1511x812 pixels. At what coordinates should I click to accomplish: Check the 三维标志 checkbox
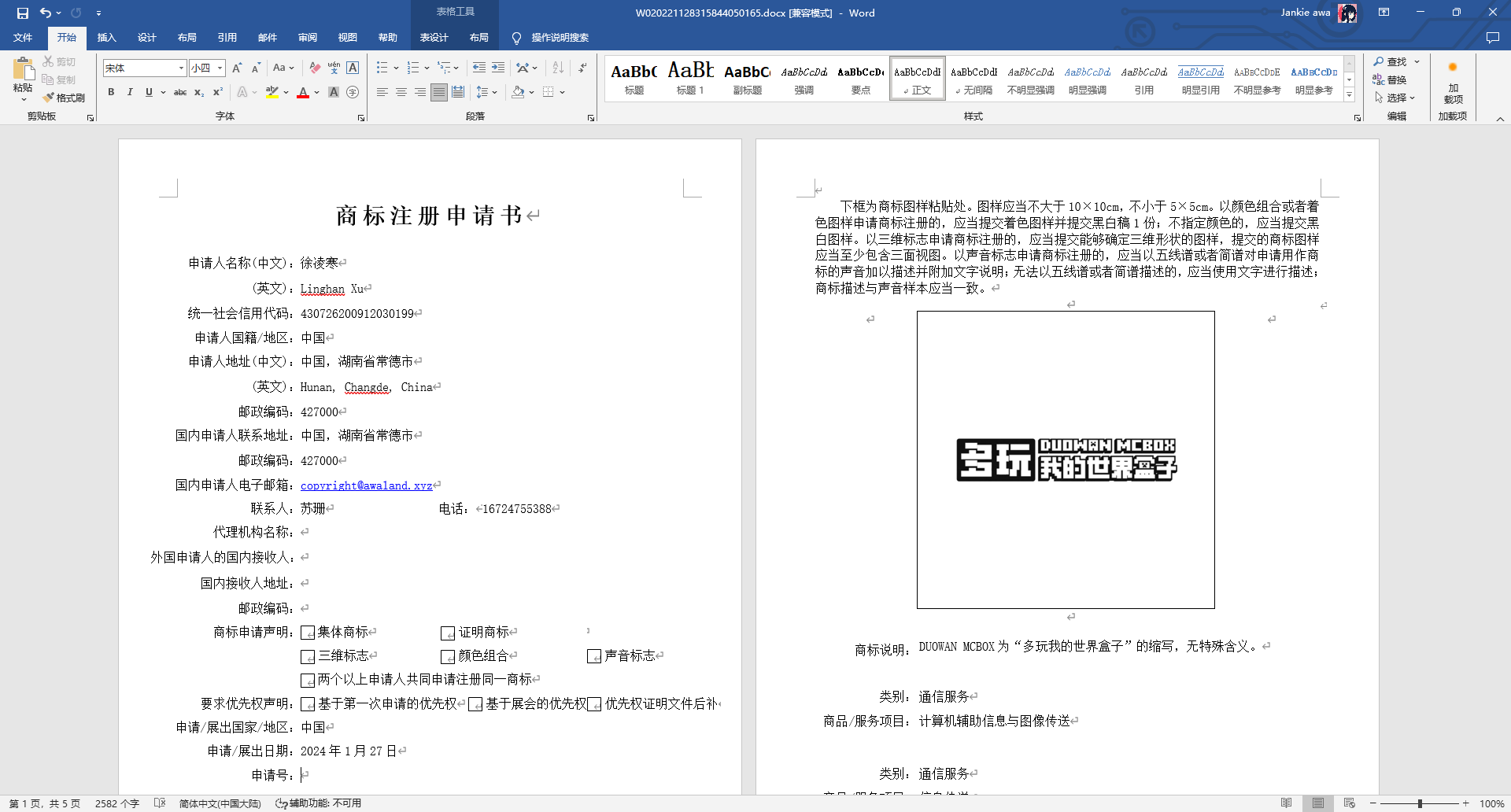[x=308, y=657]
